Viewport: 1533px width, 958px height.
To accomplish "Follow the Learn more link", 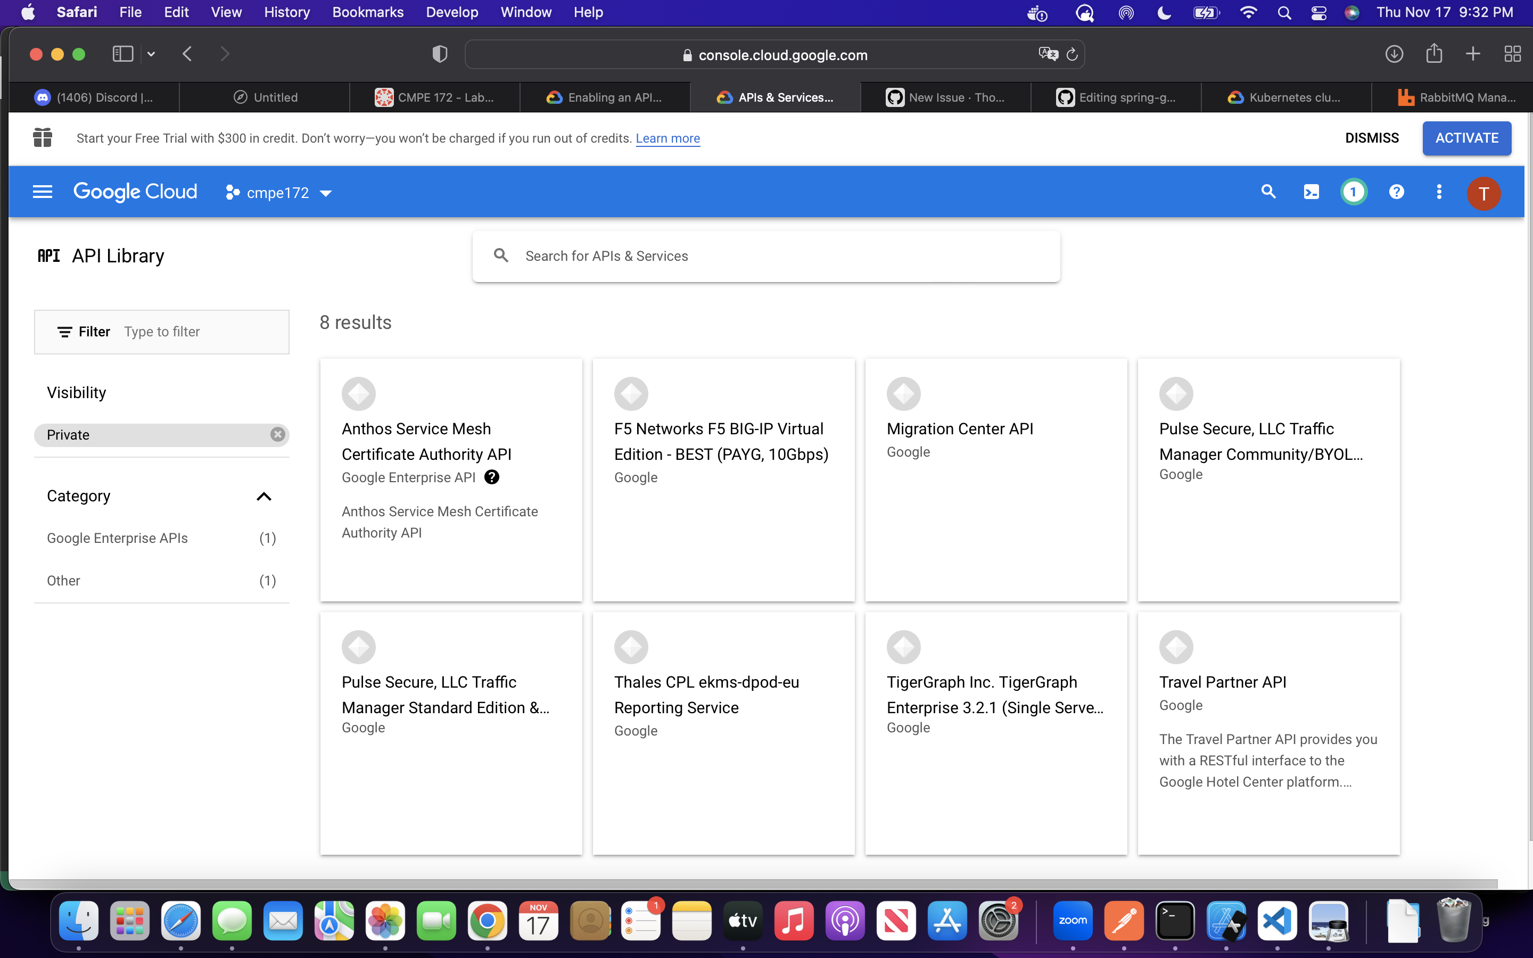I will [x=667, y=138].
